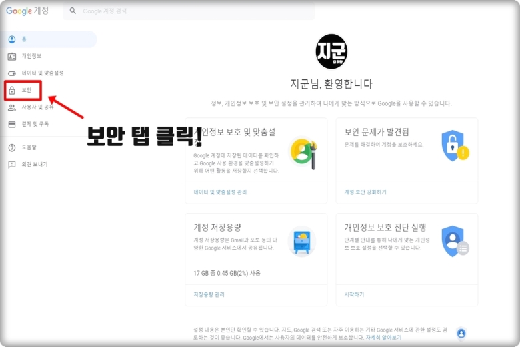
Task: Click the account storage drawer illustration
Action: pos(302,242)
